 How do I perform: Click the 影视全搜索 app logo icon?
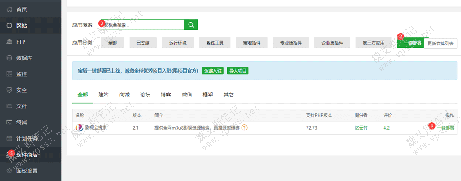[79, 128]
